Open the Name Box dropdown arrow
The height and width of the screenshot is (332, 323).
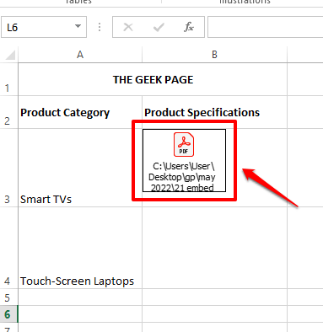(x=78, y=27)
